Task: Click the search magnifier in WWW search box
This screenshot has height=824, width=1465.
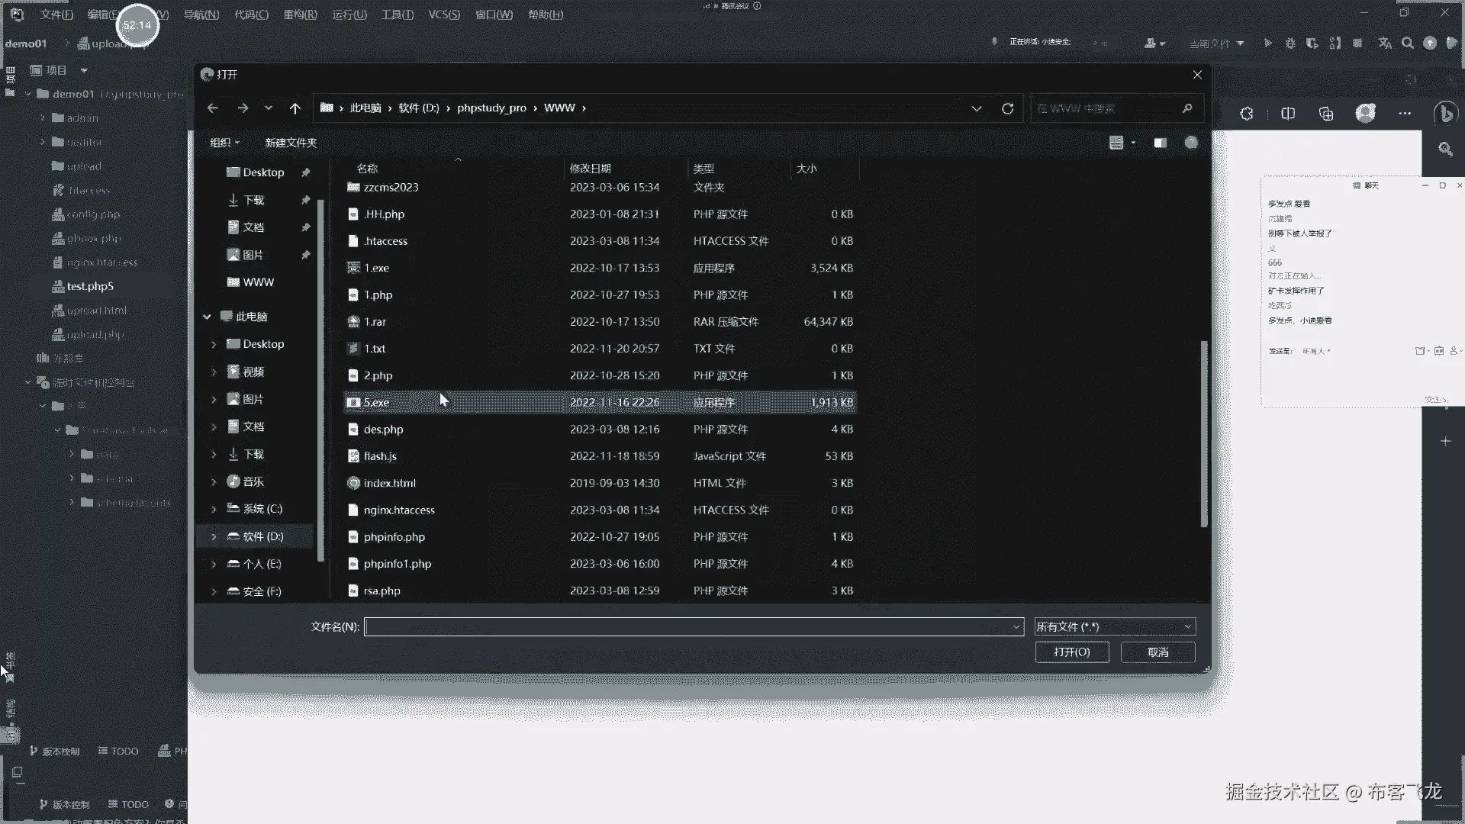Action: pyautogui.click(x=1186, y=108)
